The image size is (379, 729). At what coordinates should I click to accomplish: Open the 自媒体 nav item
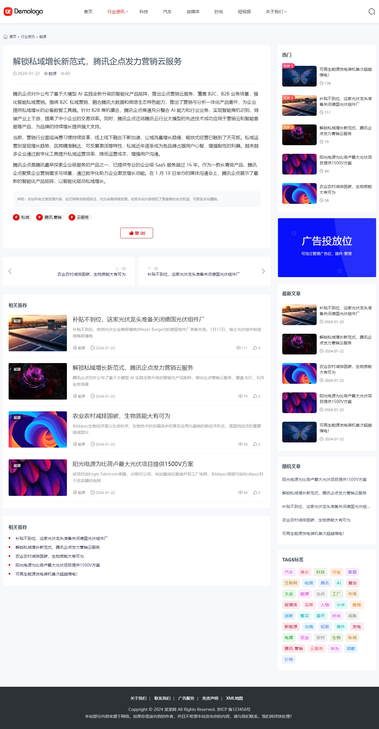(x=193, y=11)
